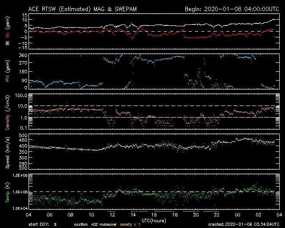
Task: Click the orange density < 1 caution legend
Action: click(130, 224)
